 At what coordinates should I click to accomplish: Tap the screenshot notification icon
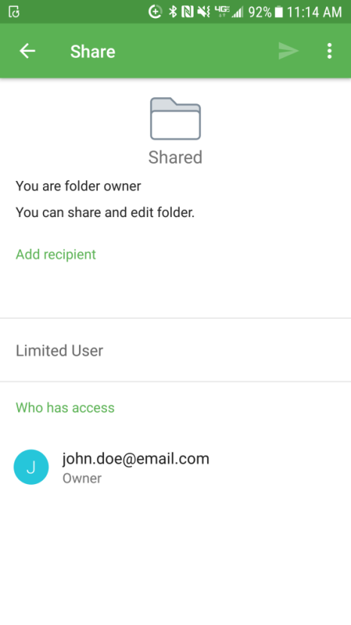[14, 12]
